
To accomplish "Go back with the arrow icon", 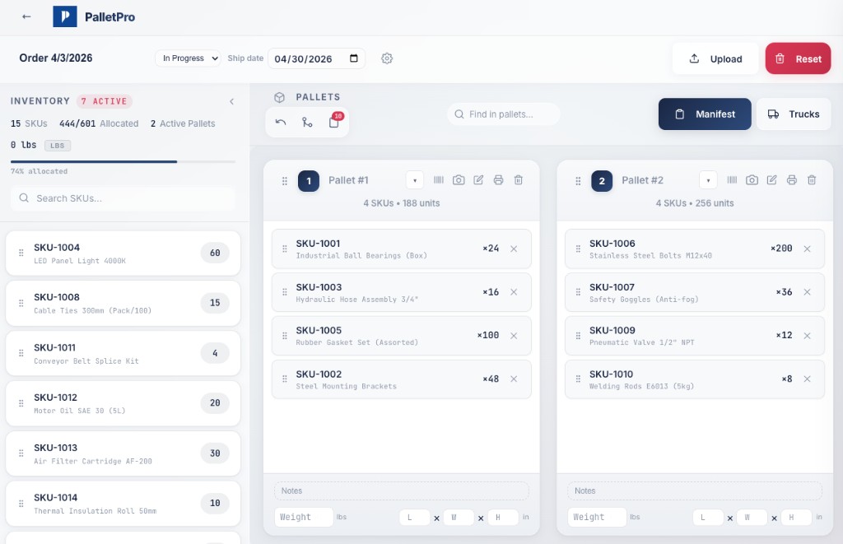I will click(26, 16).
